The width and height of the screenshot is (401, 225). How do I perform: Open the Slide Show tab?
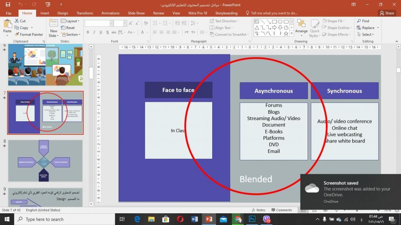tap(136, 13)
